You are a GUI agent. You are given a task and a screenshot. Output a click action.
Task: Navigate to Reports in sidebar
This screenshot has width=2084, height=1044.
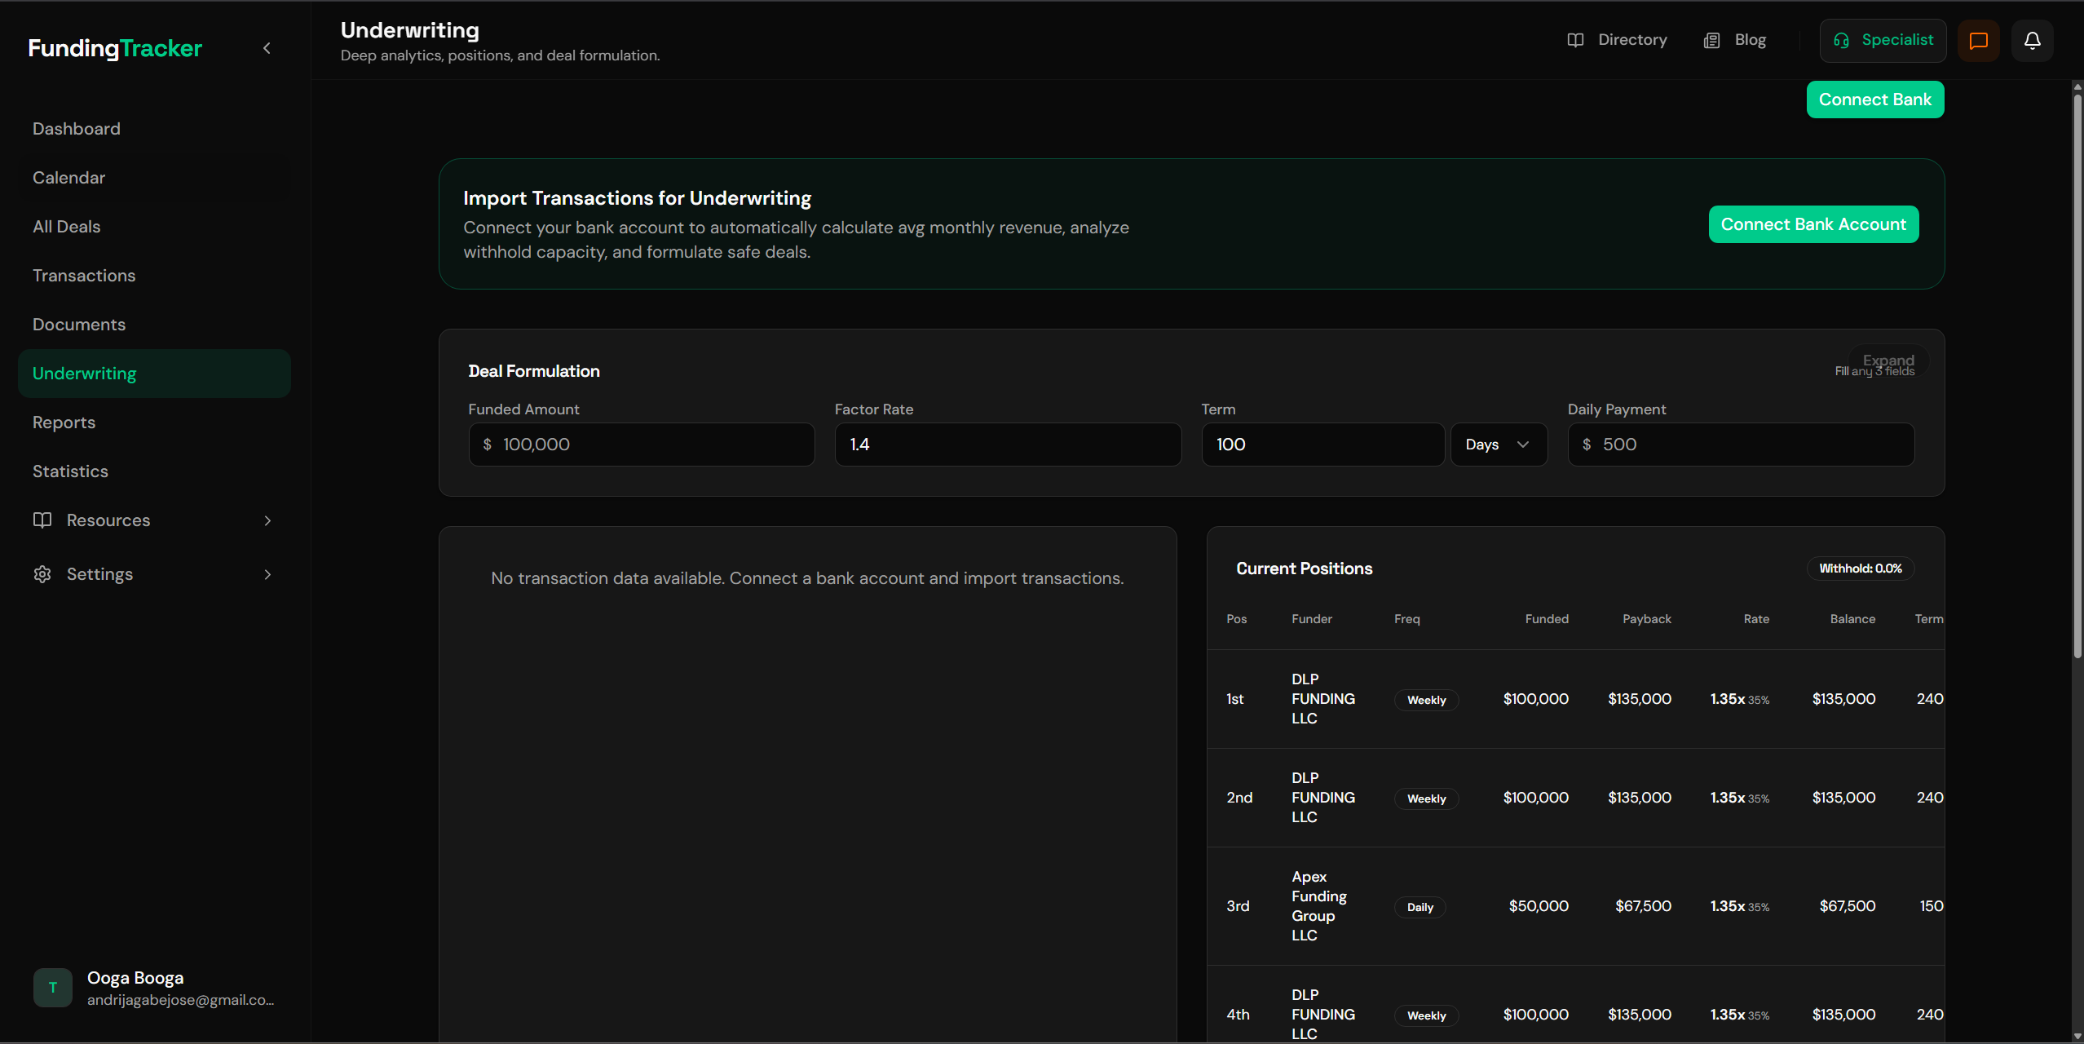click(x=64, y=422)
